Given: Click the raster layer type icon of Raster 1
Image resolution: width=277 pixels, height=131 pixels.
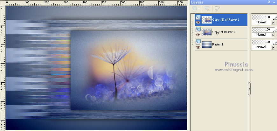Looking at the screenshot, I should (198, 42).
